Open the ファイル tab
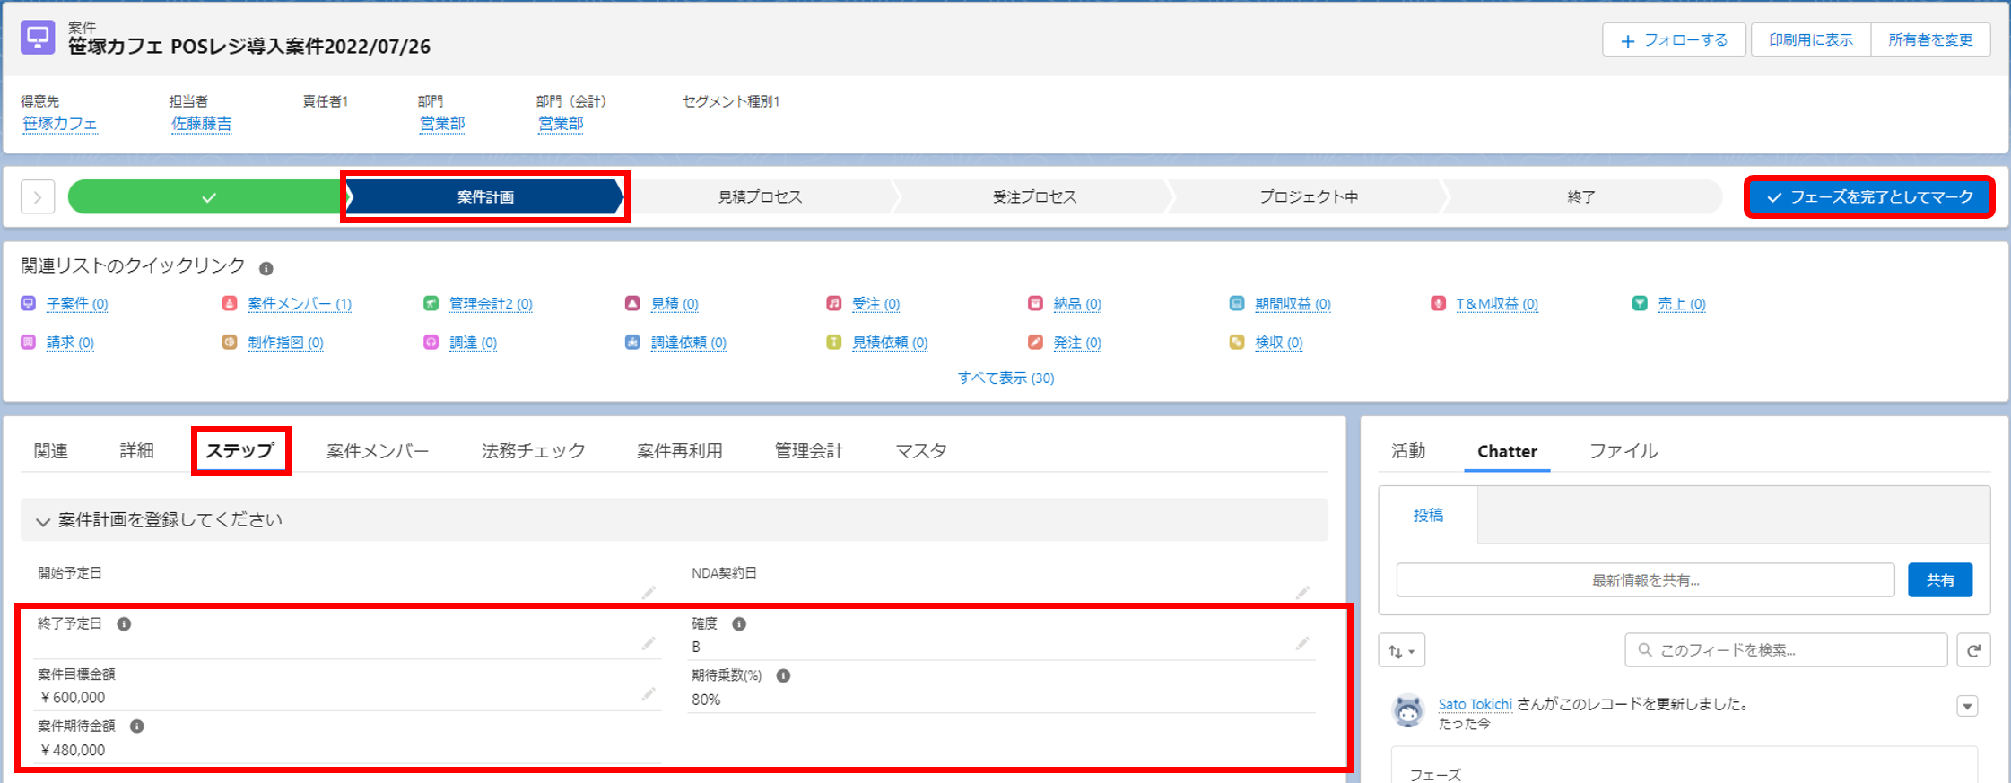 point(1624,450)
